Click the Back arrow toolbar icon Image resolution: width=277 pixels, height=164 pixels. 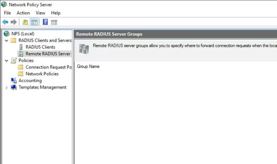pos(5,22)
